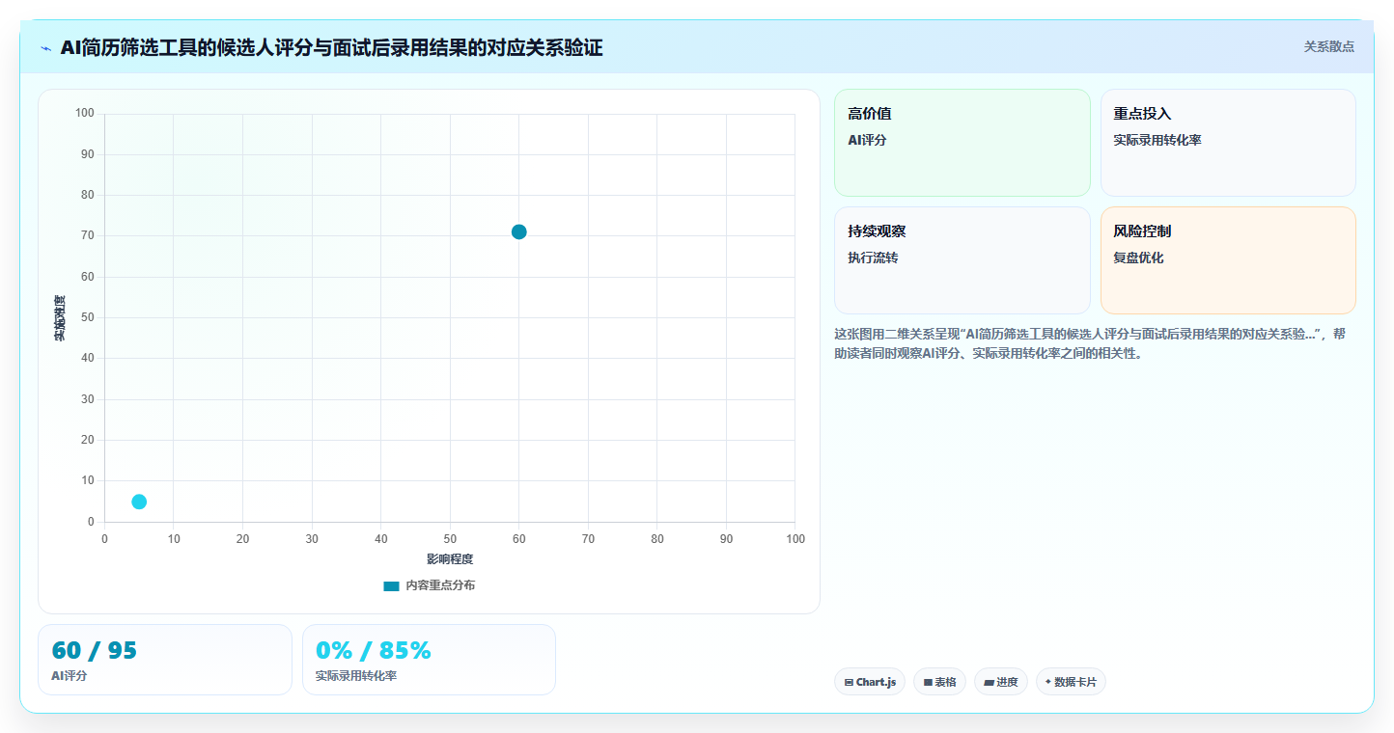Viewport: 1394px width, 733px height.
Task: Click y-axis tick label 100
Action: pos(85,114)
